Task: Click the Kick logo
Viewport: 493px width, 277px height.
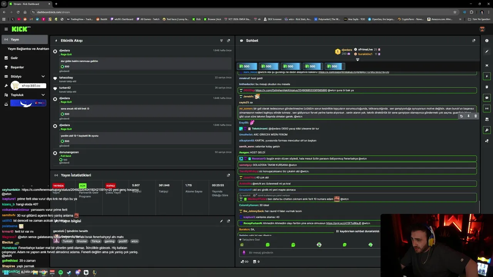Action: [x=21, y=29]
